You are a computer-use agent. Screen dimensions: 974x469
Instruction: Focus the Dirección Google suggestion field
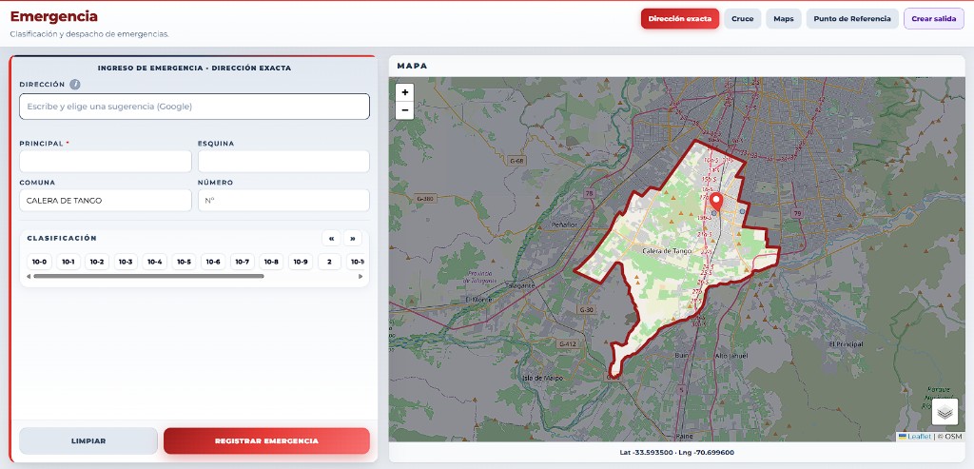pos(194,107)
